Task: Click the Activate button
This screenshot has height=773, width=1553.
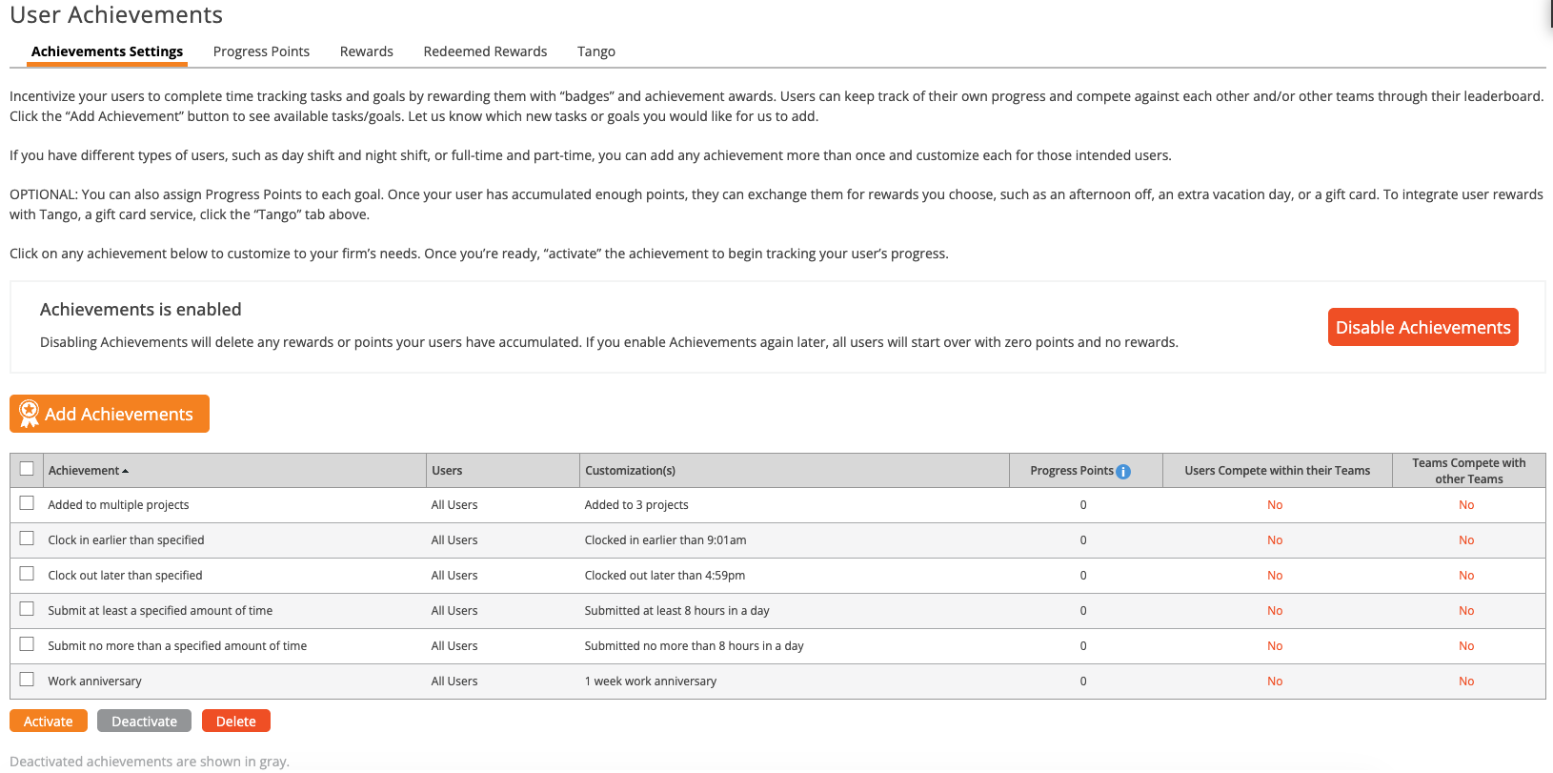Action: click(x=49, y=722)
